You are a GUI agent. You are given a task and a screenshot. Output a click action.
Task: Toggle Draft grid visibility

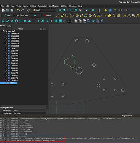coord(69,21)
